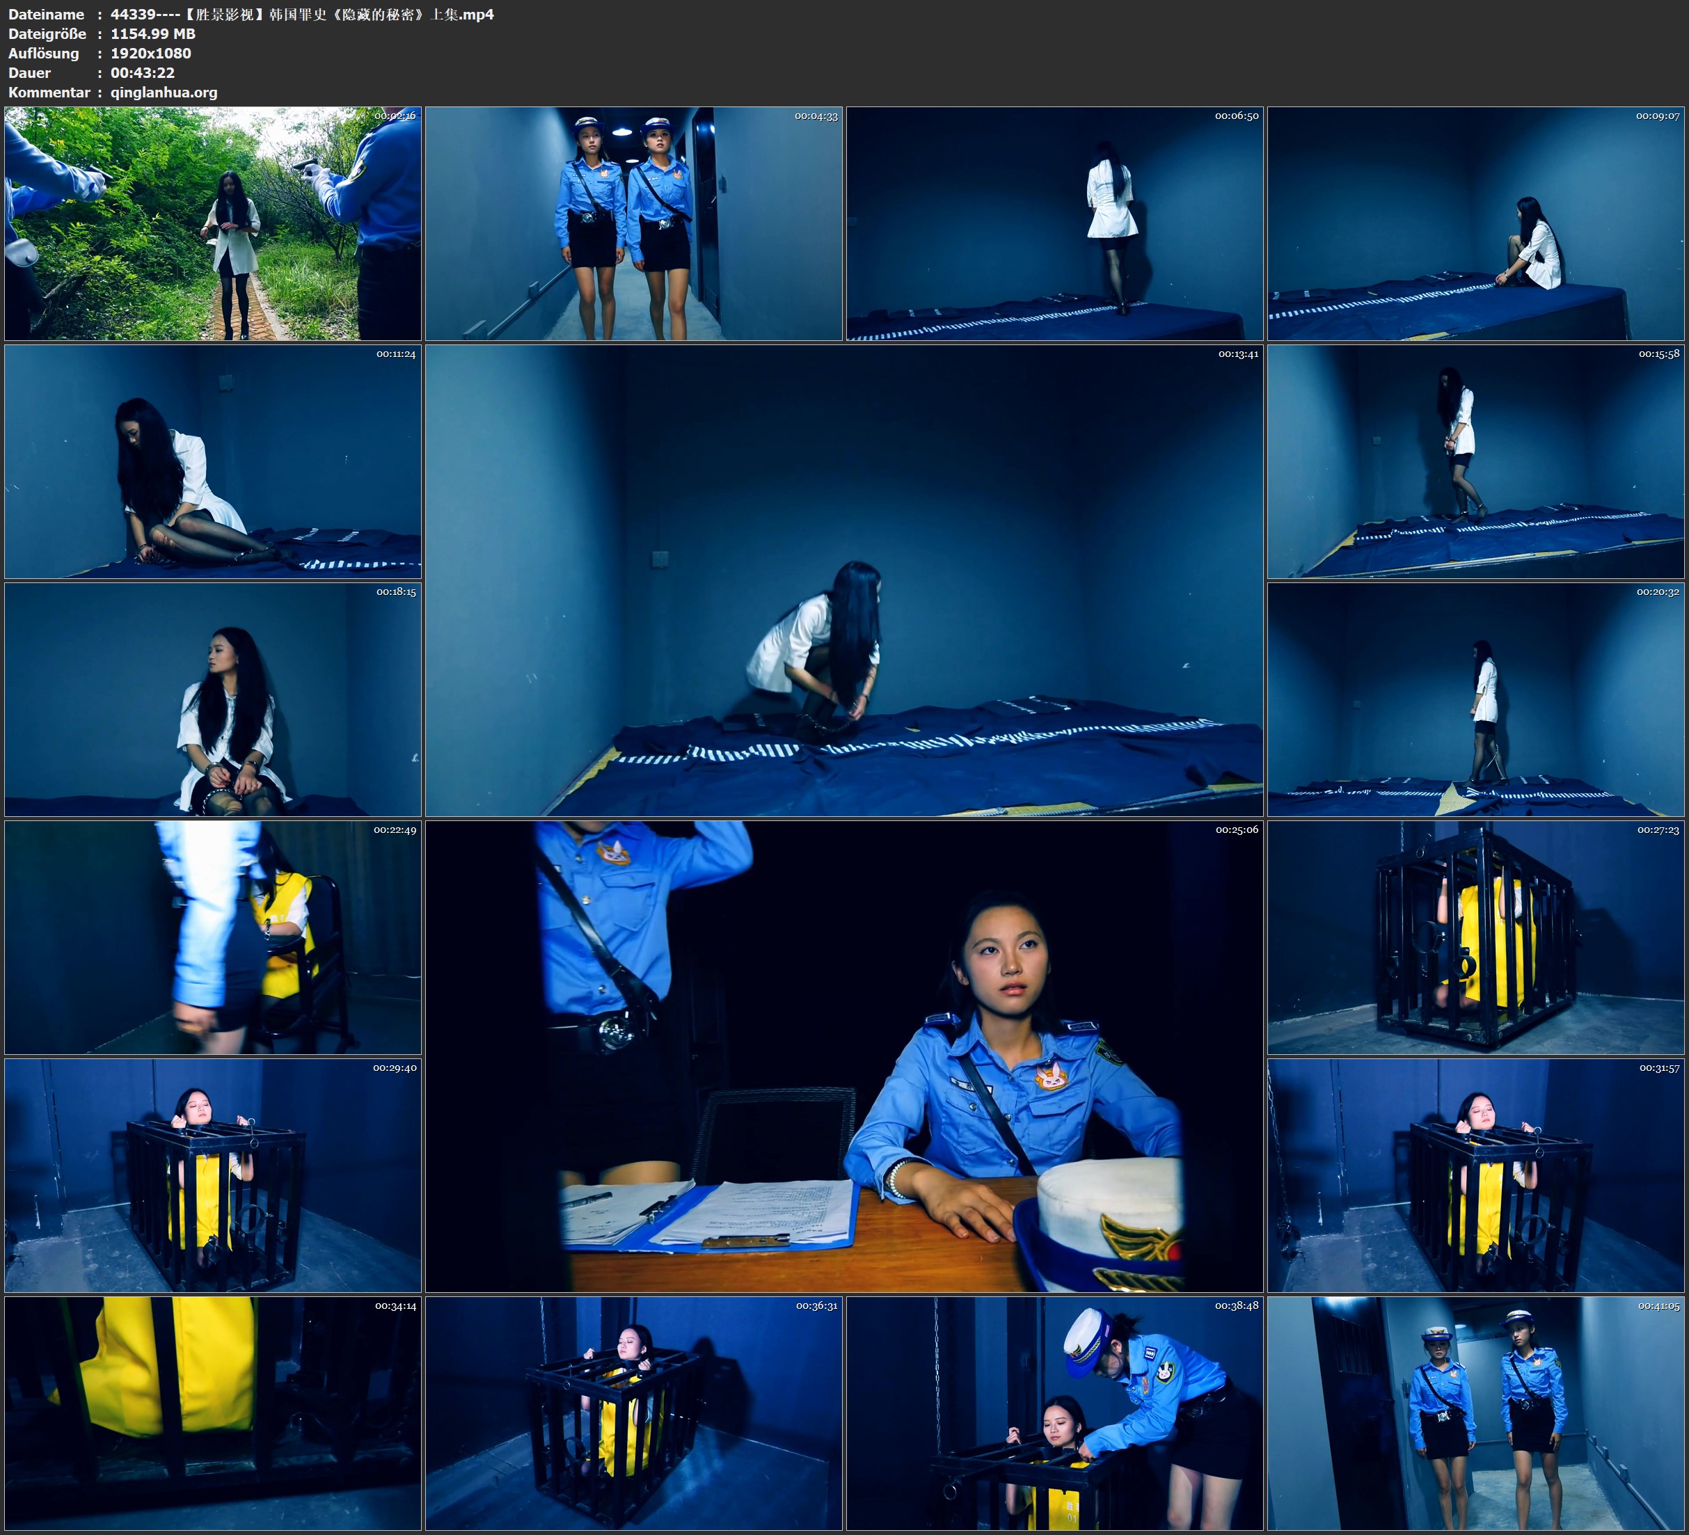Click the thumbnail timestamped 00:20:32
1689x1535 pixels.
[x=1475, y=699]
